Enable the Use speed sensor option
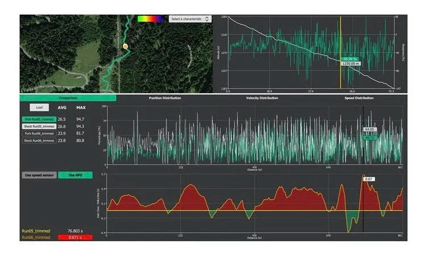The height and width of the screenshot is (265, 427). point(38,175)
